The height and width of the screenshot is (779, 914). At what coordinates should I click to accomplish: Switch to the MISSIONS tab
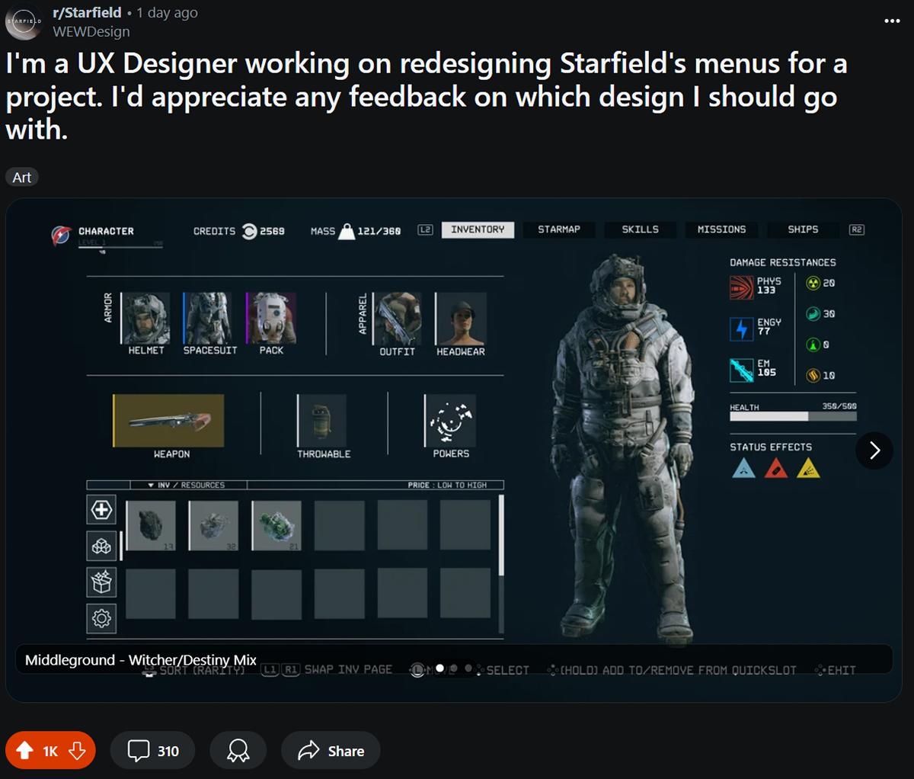(x=721, y=229)
